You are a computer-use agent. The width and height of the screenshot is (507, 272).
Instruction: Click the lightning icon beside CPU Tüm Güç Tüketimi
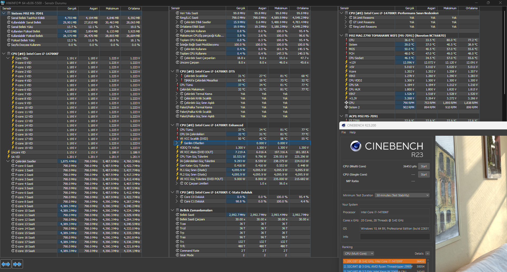[x=177, y=157]
